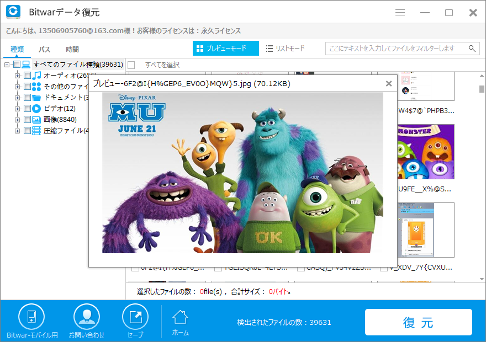
Task: Click the preview title file name text
Action: [192, 83]
